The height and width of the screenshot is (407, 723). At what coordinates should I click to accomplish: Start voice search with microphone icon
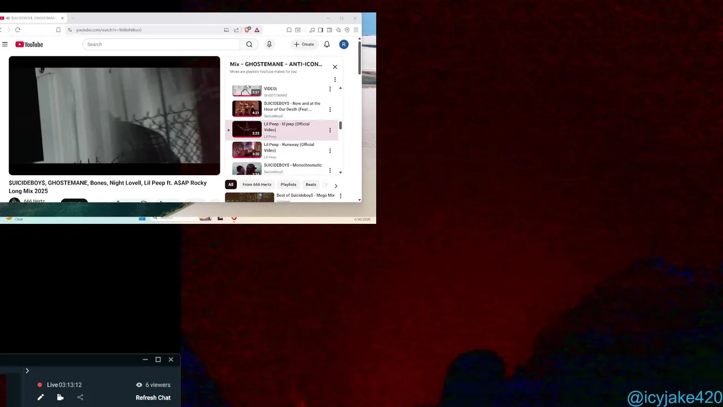click(x=269, y=44)
